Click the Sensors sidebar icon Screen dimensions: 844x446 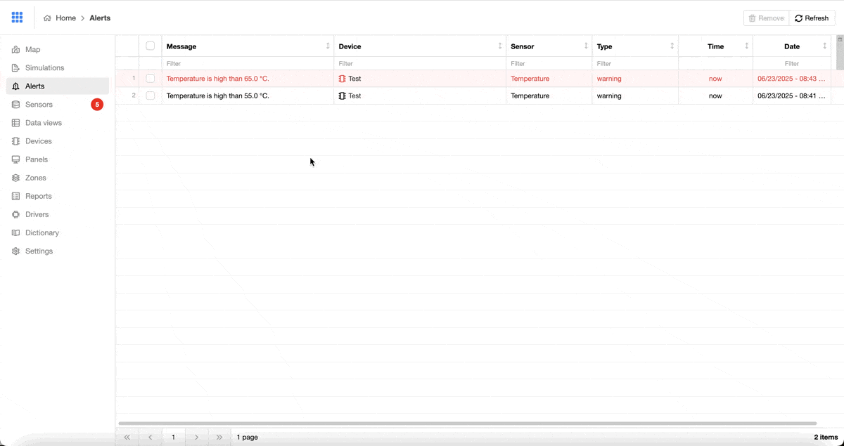[16, 105]
